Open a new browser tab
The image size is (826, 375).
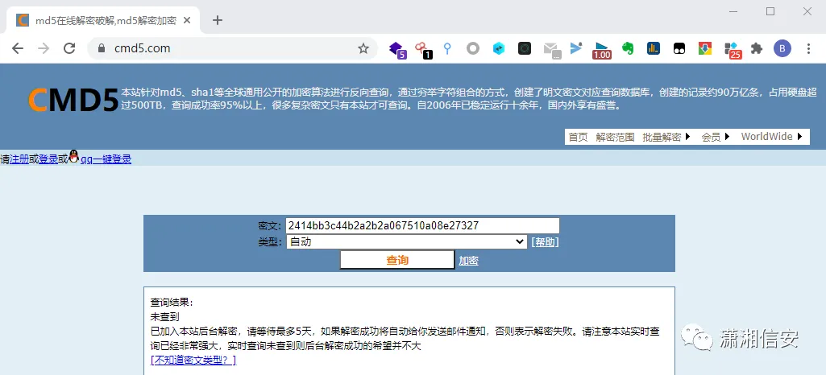217,20
